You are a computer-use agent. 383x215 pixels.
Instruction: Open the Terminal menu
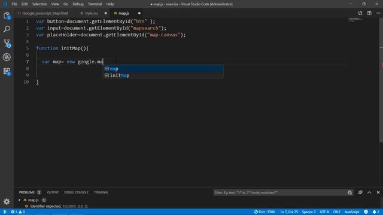(95, 4)
